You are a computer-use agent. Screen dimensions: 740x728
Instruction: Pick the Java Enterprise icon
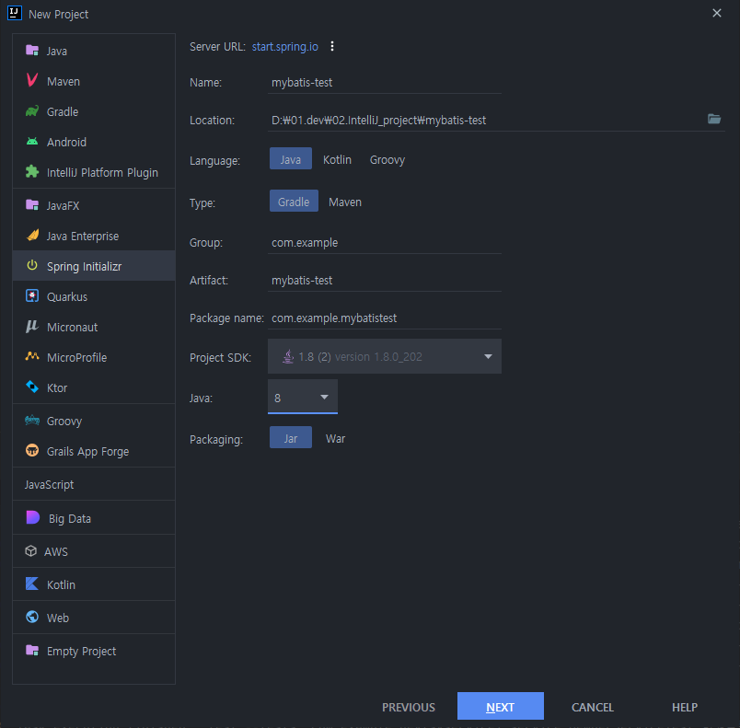[32, 235]
